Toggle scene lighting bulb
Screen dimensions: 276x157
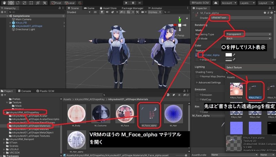pyautogui.click(x=102, y=12)
